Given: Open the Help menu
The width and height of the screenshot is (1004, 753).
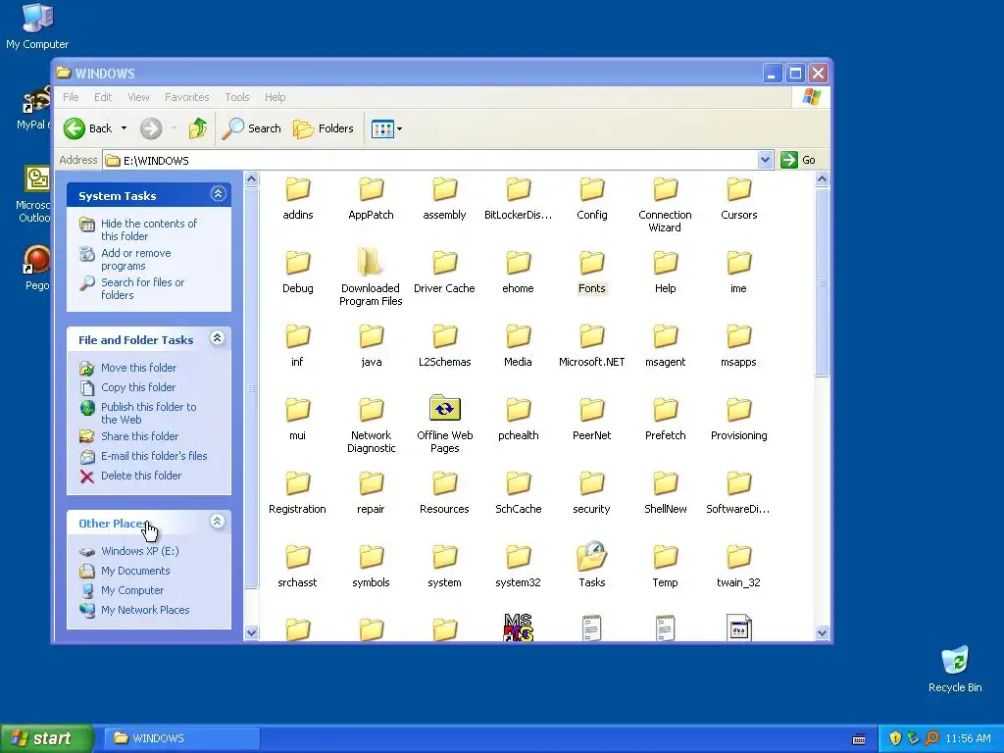Looking at the screenshot, I should coord(275,97).
